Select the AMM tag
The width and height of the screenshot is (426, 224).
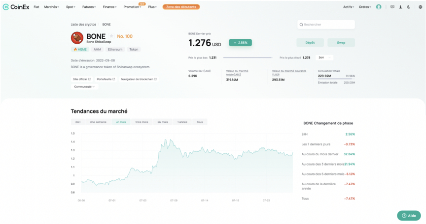coord(97,50)
